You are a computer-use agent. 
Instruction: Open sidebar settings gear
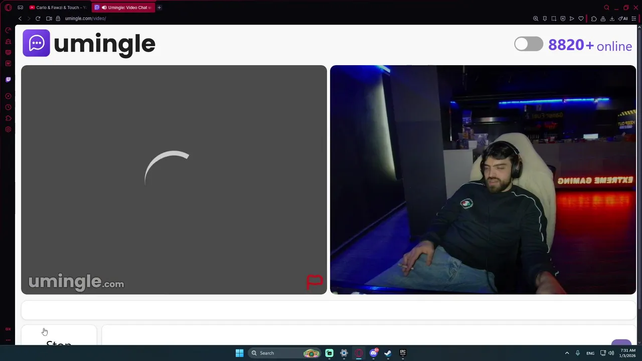(x=8, y=129)
